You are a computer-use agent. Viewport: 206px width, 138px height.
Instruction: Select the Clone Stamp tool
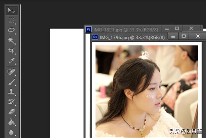(12, 92)
